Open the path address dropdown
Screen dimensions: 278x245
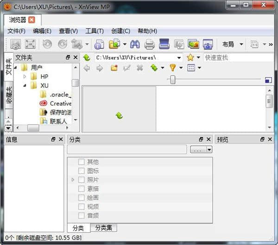pos(179,58)
